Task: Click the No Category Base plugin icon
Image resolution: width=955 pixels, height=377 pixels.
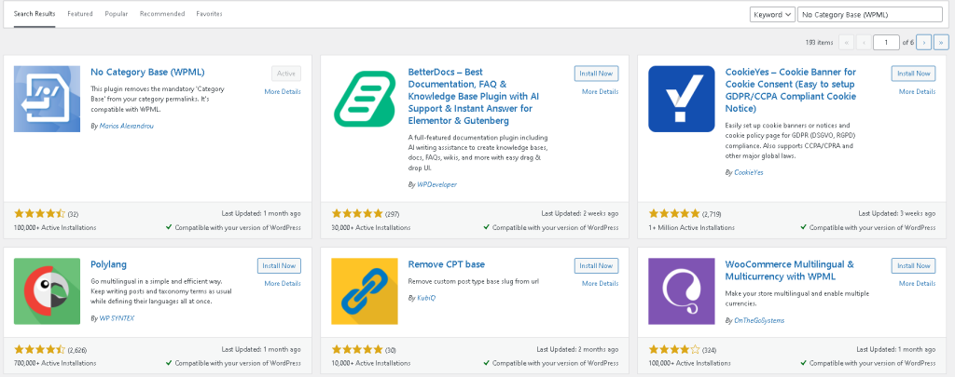Action: 48,99
